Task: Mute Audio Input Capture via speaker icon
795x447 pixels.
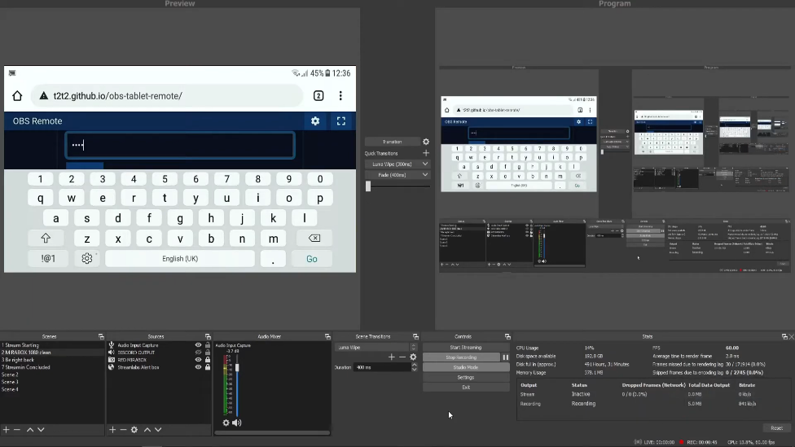Action: tap(237, 423)
